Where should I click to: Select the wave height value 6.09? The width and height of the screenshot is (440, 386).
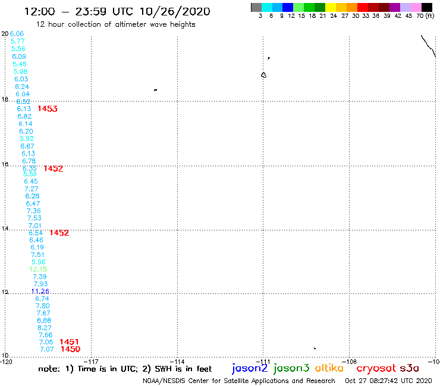coord(19,56)
